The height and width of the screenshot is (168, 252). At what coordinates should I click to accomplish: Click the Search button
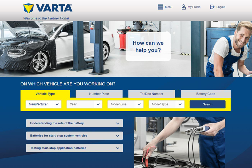tap(208, 104)
